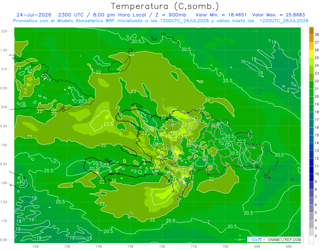Click the '68W' longitude axis label
The image size is (324, 250).
tap(288, 246)
